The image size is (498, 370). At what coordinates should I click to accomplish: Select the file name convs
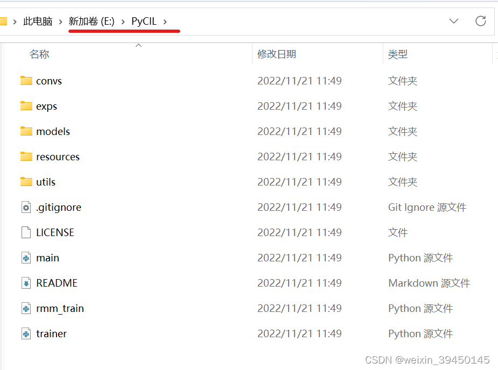pos(49,81)
